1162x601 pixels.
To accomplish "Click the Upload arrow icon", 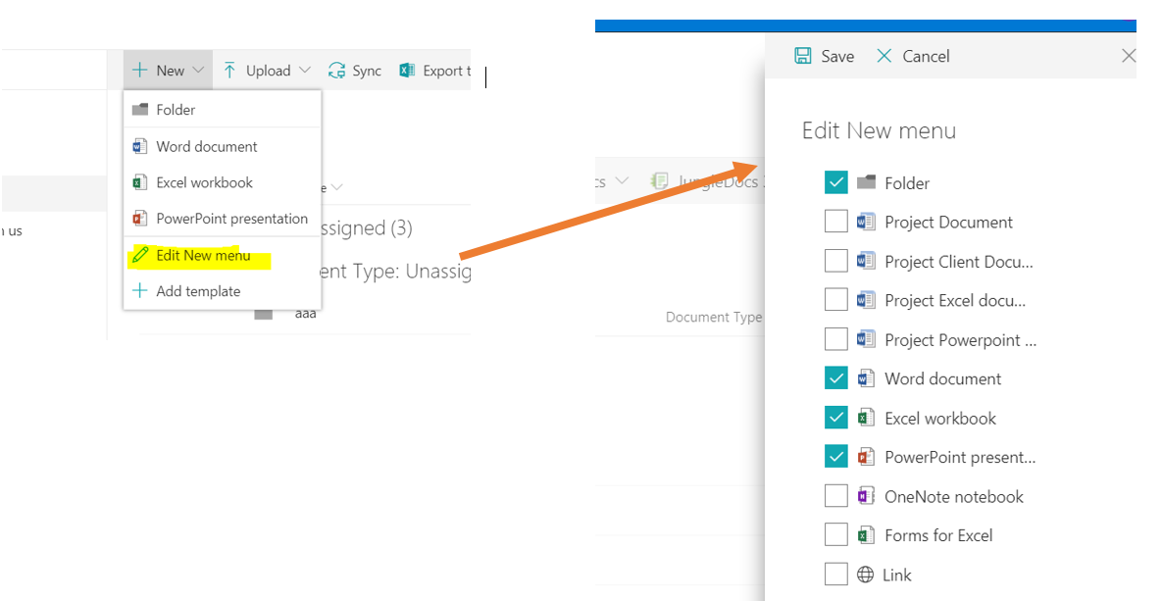I will [229, 71].
